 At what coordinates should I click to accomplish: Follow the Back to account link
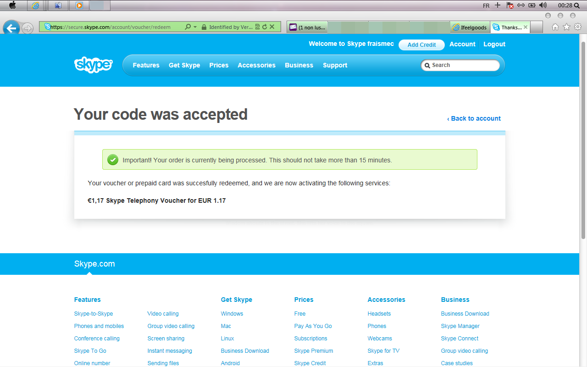pos(474,118)
